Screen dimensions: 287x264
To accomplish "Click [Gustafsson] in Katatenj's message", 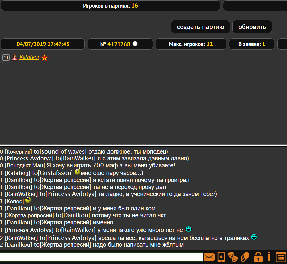I will [55, 173].
